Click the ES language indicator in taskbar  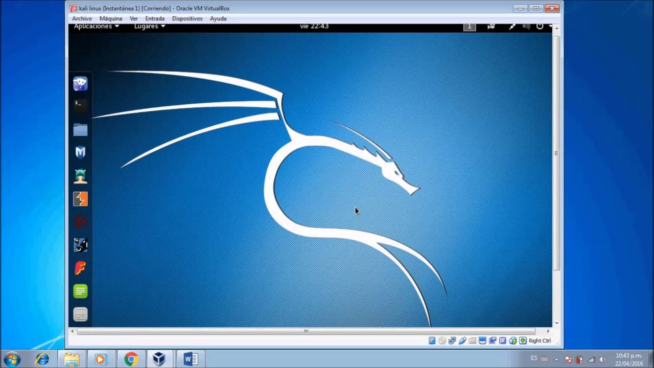(x=534, y=358)
